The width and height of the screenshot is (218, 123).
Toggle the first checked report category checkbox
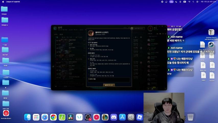coord(89,45)
